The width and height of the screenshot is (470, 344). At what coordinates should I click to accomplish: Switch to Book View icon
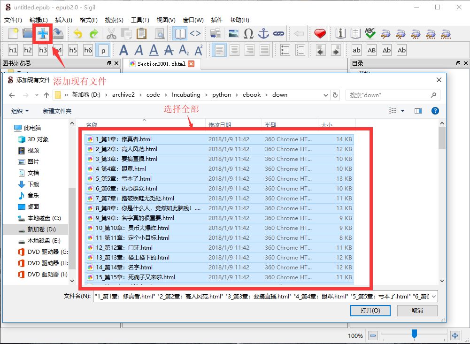click(x=180, y=34)
